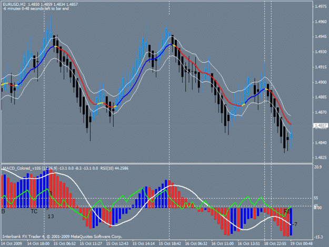This screenshot has height=247, width=329.
Task: Click the 16 Oct 13:51 time label
Action: (248, 244)
